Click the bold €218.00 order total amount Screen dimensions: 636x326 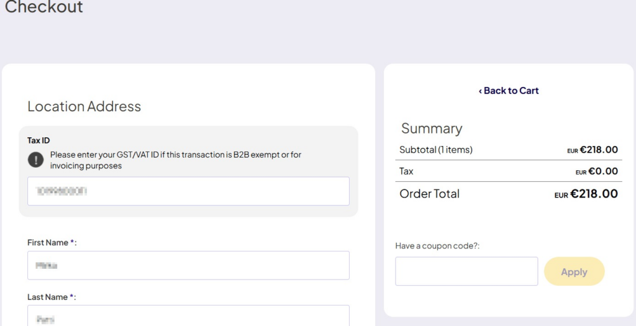click(594, 194)
